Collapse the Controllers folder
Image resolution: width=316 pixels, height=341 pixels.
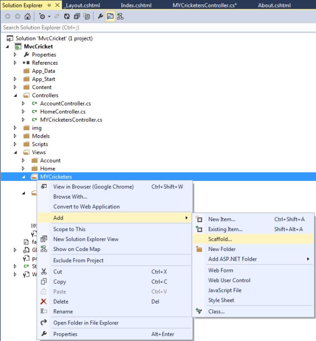(x=15, y=95)
